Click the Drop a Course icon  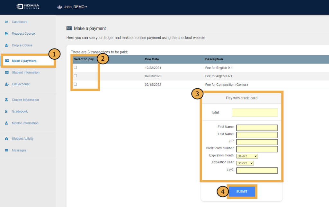7,45
